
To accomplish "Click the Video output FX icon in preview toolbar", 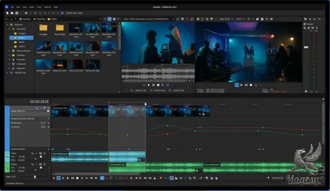I will 207,19.
